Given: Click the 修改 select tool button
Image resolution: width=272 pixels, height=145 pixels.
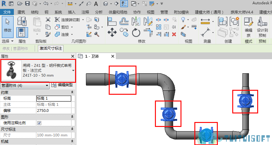Looking at the screenshot, I should [8, 27].
